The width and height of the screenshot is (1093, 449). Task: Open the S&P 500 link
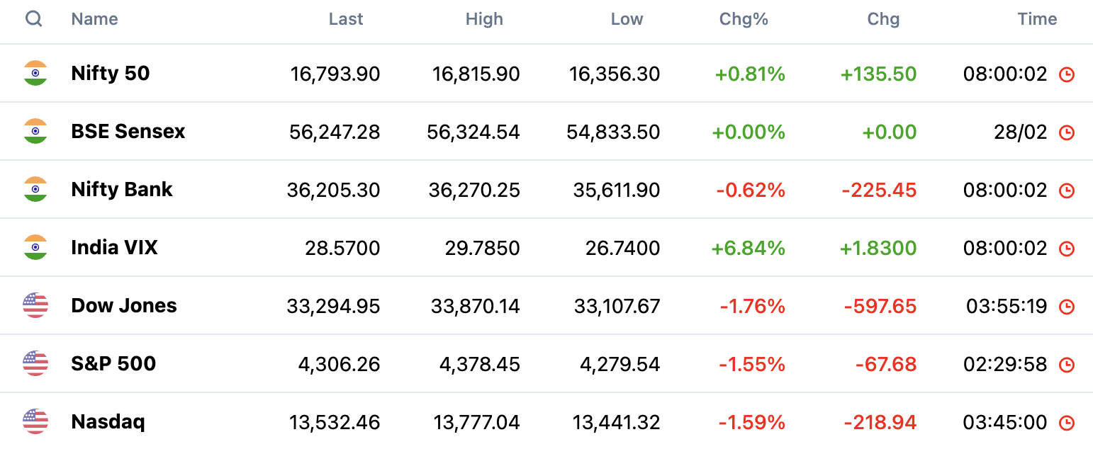click(x=113, y=363)
